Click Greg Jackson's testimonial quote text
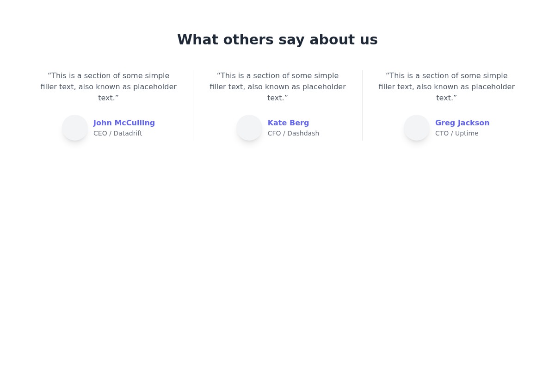555x370 pixels. tap(447, 86)
